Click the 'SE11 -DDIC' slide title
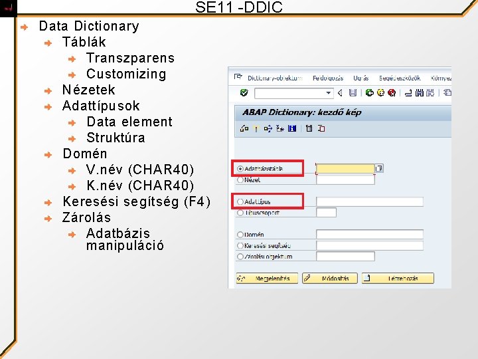The image size is (478, 359). pos(239,7)
